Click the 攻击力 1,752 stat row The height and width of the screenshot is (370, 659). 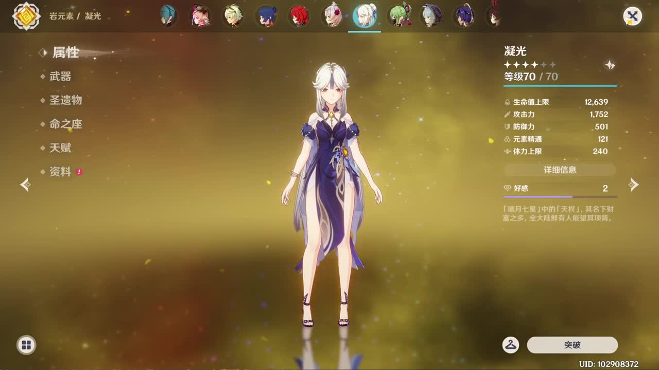(556, 115)
